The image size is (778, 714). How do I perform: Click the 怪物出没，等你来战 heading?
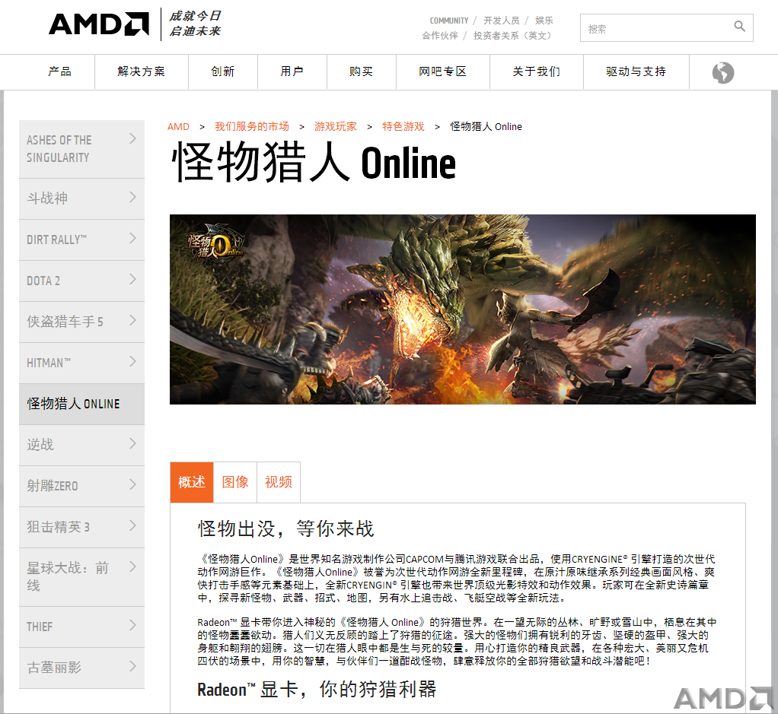[285, 528]
